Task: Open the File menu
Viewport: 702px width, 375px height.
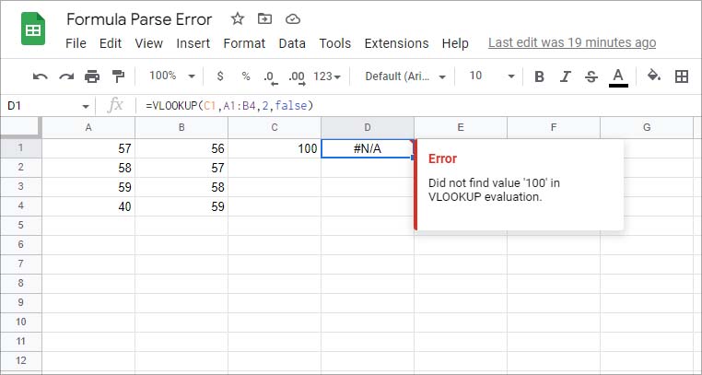Action: [x=76, y=43]
